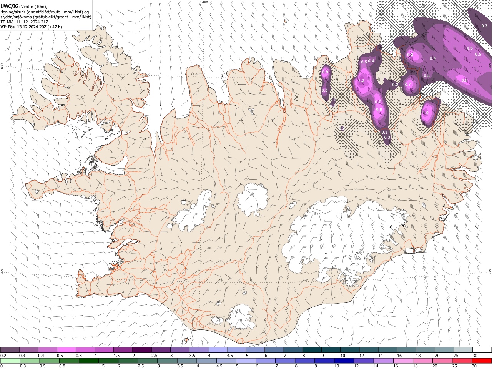Click the 'slydda/snjókoma' legend description line
Screen dimensions: 492x369
[x=46, y=17]
